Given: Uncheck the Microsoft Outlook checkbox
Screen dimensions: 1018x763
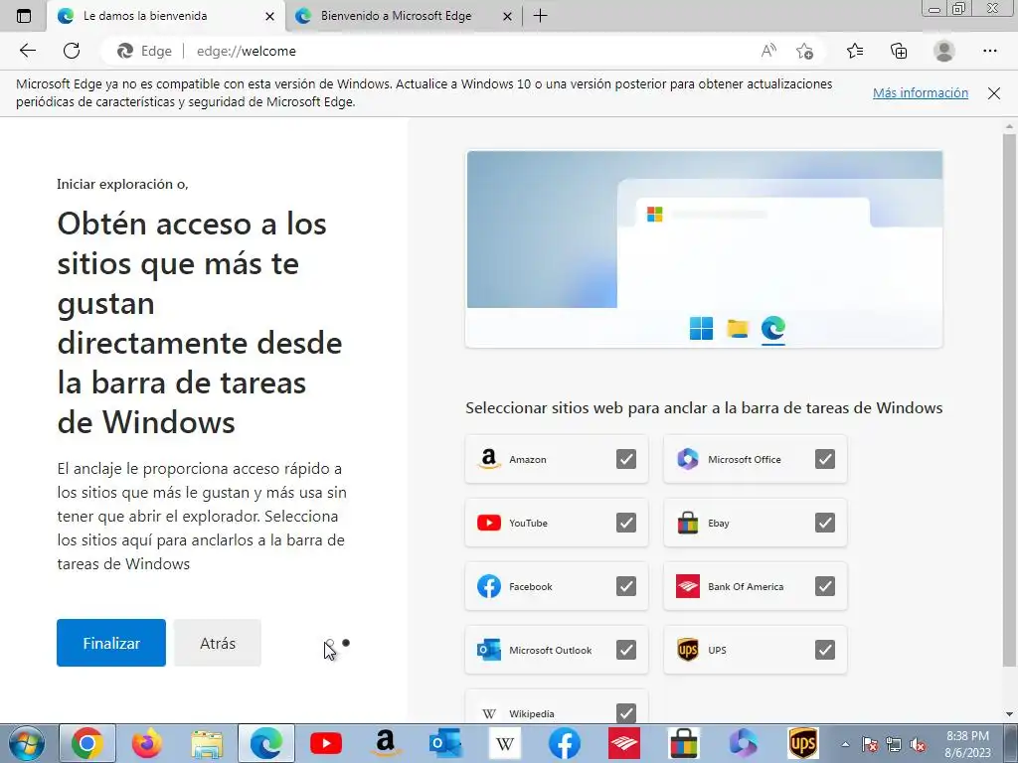Looking at the screenshot, I should pyautogui.click(x=626, y=650).
